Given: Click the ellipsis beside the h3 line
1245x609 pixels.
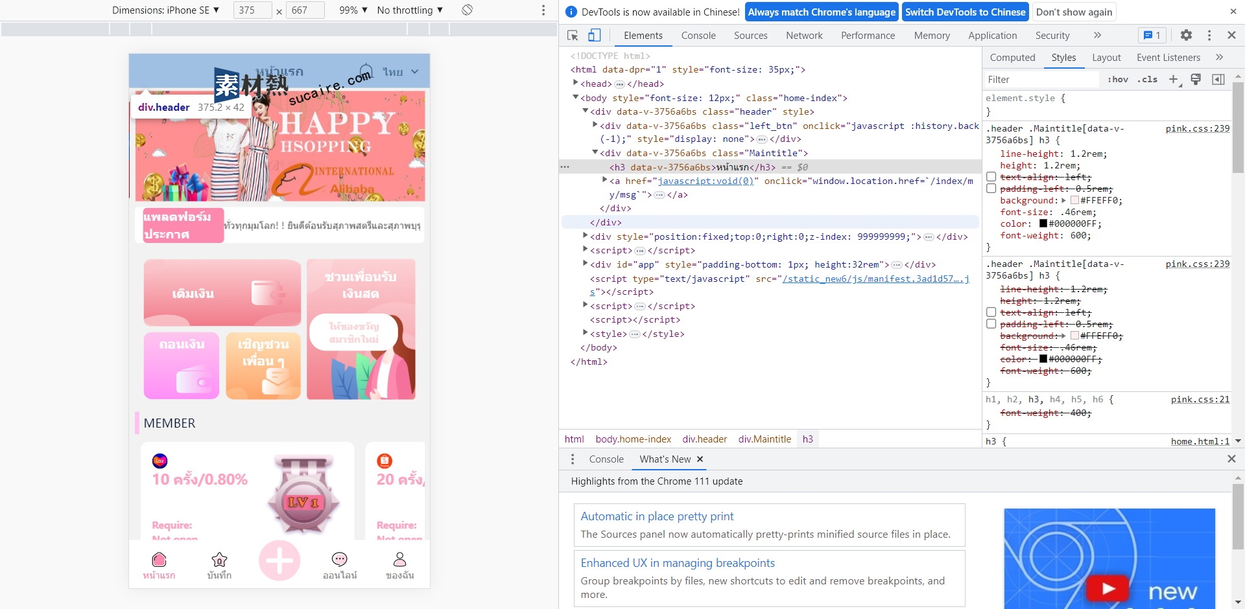Looking at the screenshot, I should click(565, 167).
